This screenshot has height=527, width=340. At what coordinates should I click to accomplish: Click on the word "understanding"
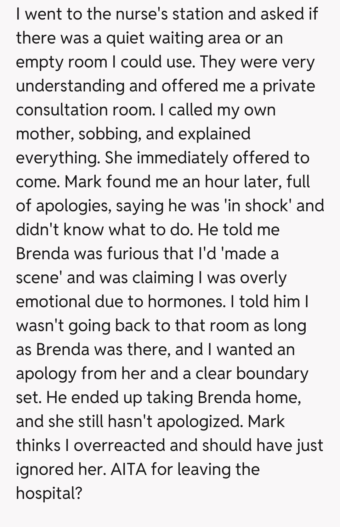(x=70, y=86)
